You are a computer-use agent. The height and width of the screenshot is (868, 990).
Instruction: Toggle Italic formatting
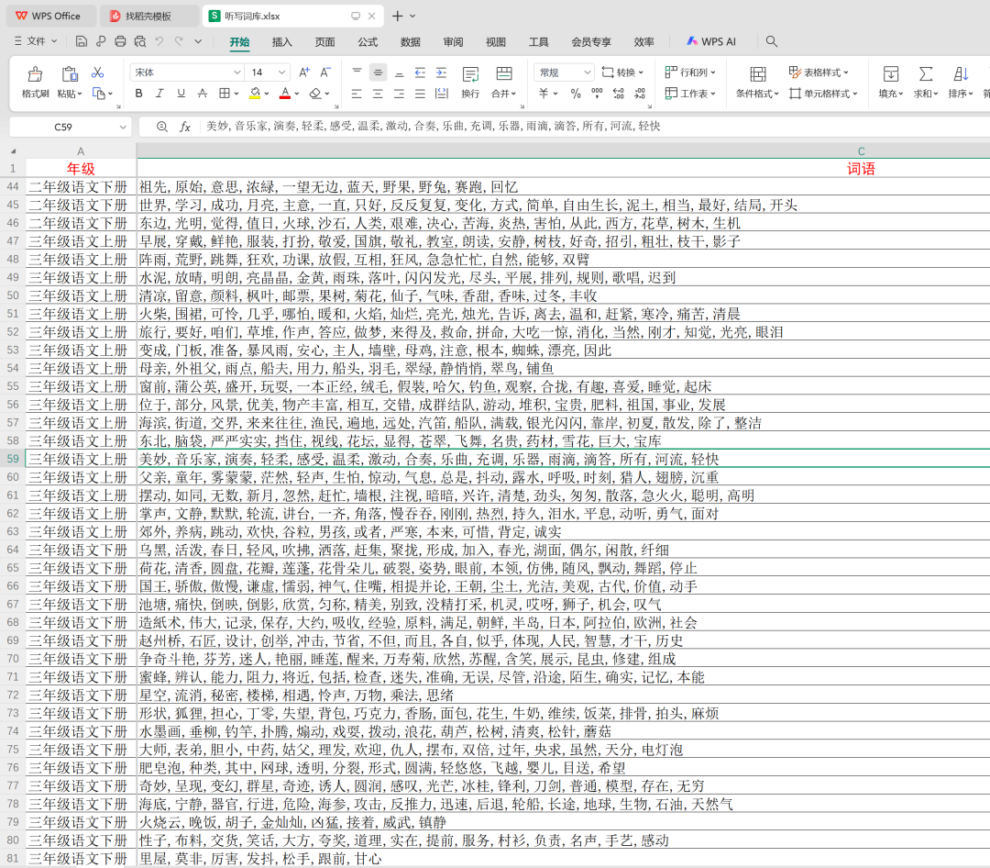tap(159, 94)
